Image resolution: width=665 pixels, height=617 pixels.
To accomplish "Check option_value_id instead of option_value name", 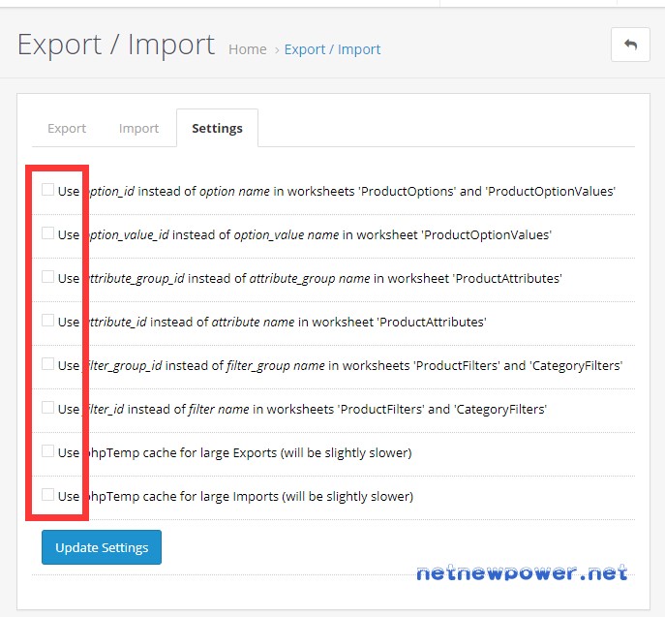I will [x=48, y=233].
